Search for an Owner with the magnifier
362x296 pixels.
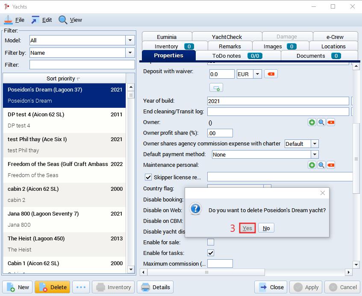[321, 122]
